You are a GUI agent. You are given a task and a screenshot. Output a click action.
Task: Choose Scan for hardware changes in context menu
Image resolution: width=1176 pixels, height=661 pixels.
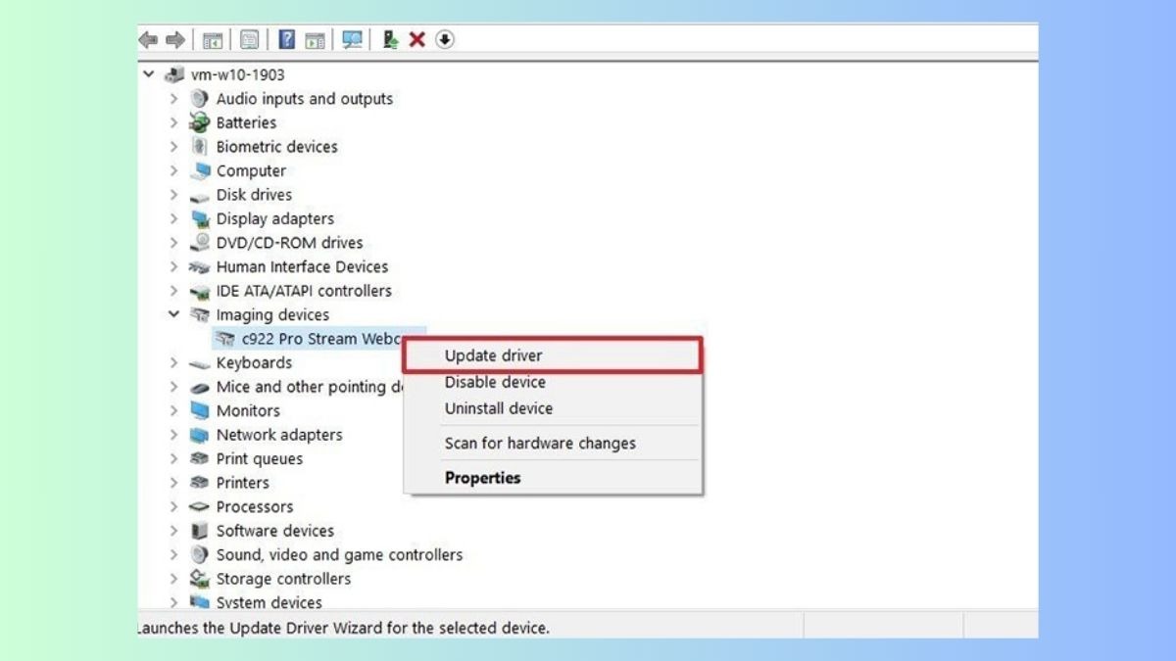pos(554,443)
